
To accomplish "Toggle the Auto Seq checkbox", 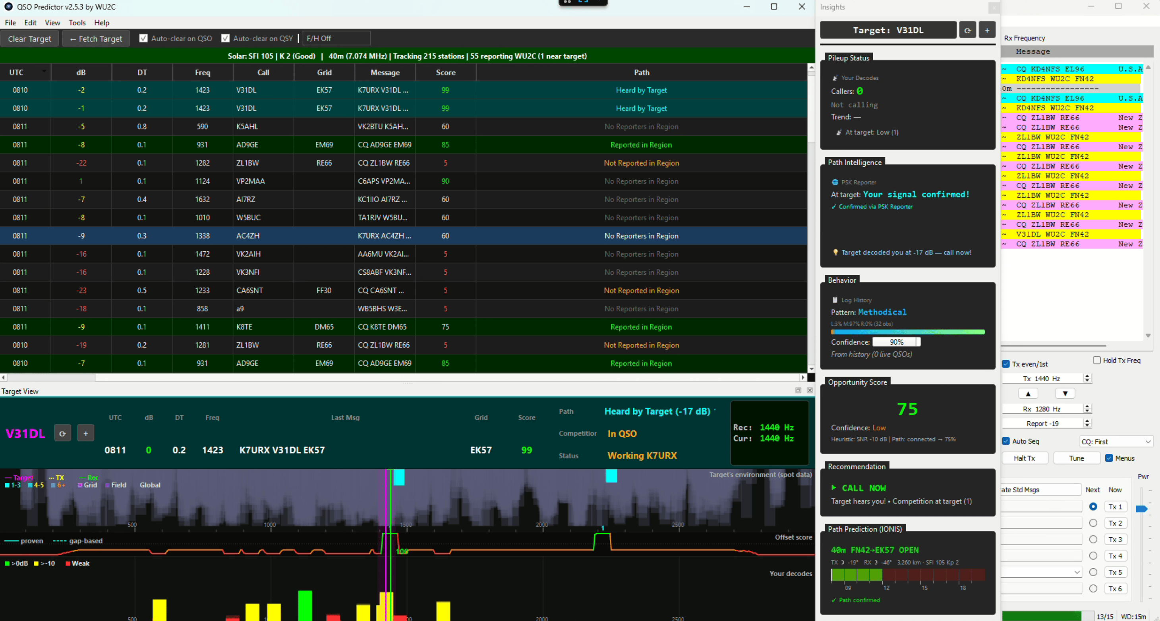I will (x=1006, y=441).
